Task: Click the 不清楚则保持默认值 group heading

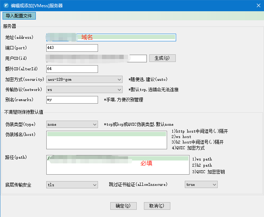Action: pyautogui.click(x=24, y=112)
